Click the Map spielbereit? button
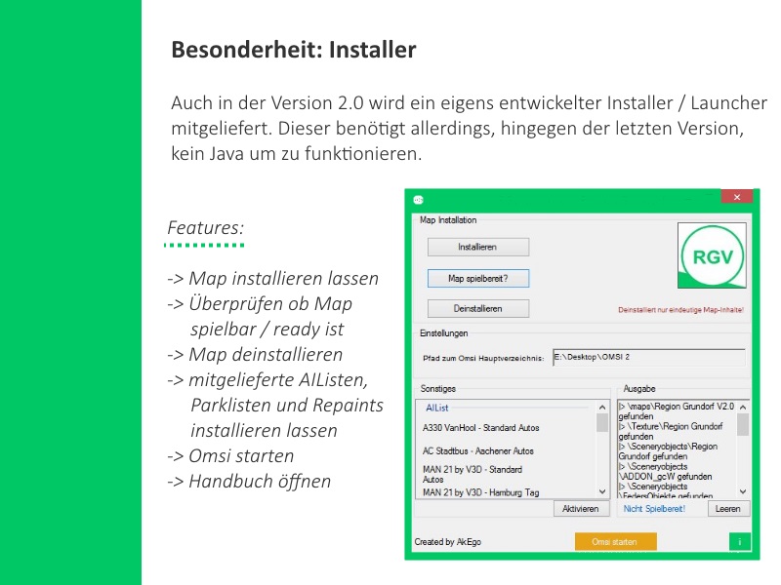Image resolution: width=781 pixels, height=585 pixels. [x=478, y=278]
